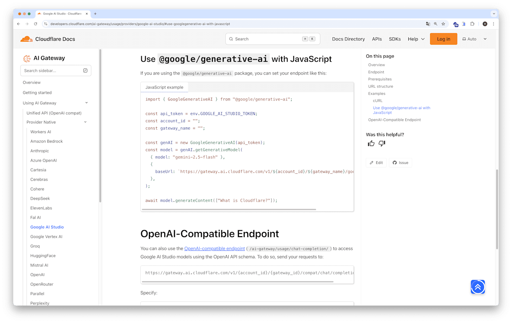This screenshot has width=512, height=323.
Task: Click the Issue button
Action: pos(401,163)
